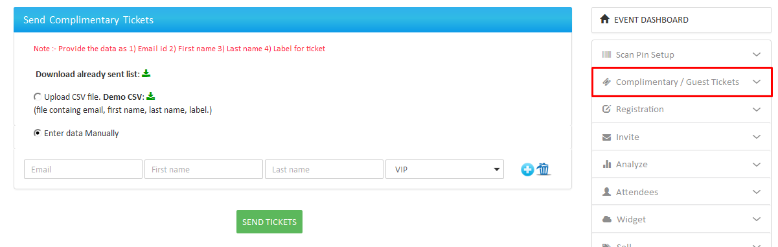
Task: Select Enter data Manually radio button
Action: coord(38,133)
